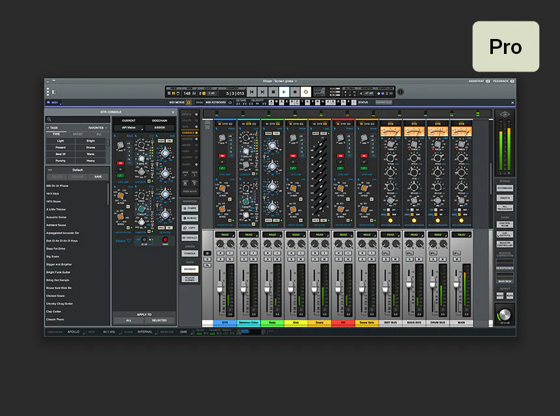This screenshot has height=416, width=560.
Task: Click the Apply To Selected button
Action: pos(160,320)
